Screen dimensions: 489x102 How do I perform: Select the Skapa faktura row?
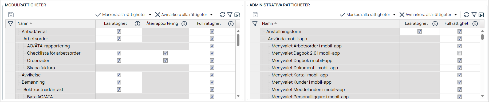[x=41, y=68]
